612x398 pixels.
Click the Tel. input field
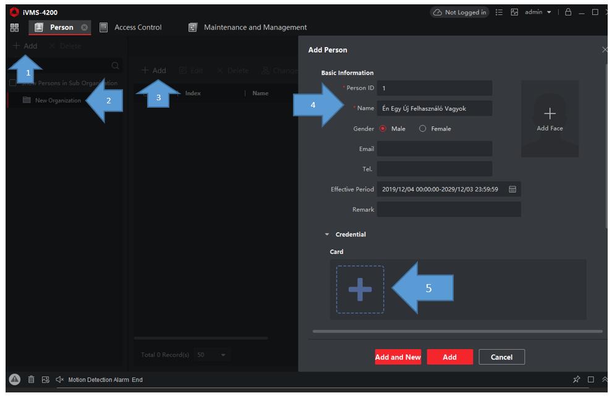[435, 169]
